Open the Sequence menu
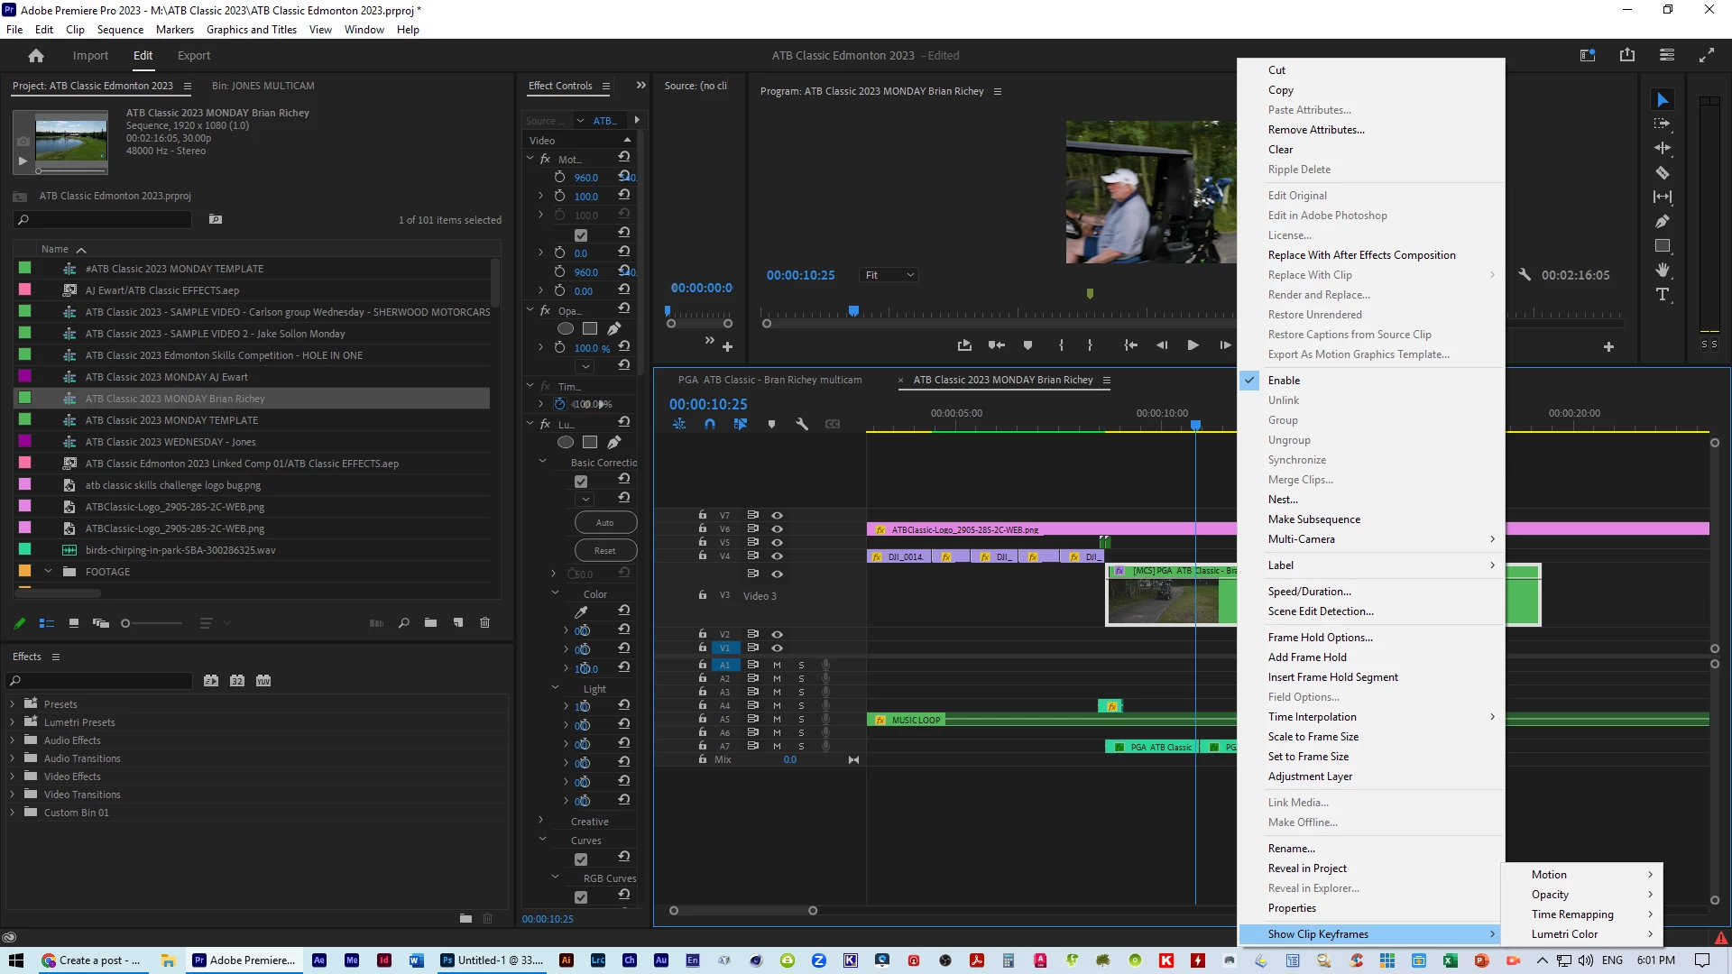 pyautogui.click(x=120, y=30)
